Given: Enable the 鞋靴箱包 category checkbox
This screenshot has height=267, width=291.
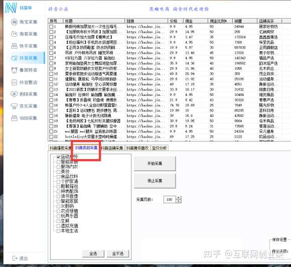Looking at the screenshot, I should click(59, 186).
